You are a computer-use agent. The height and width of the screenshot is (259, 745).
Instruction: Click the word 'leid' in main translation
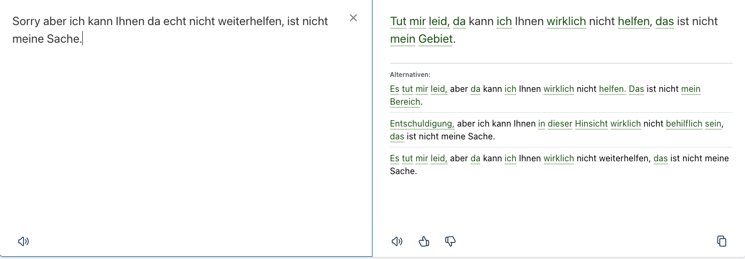click(438, 21)
